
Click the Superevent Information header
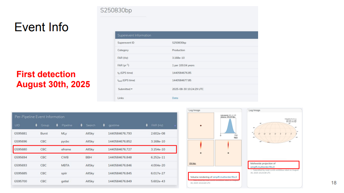(x=134, y=35)
